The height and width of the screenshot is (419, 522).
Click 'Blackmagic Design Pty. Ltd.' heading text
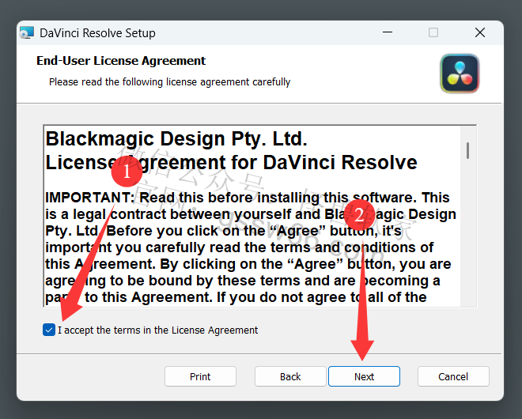[176, 139]
